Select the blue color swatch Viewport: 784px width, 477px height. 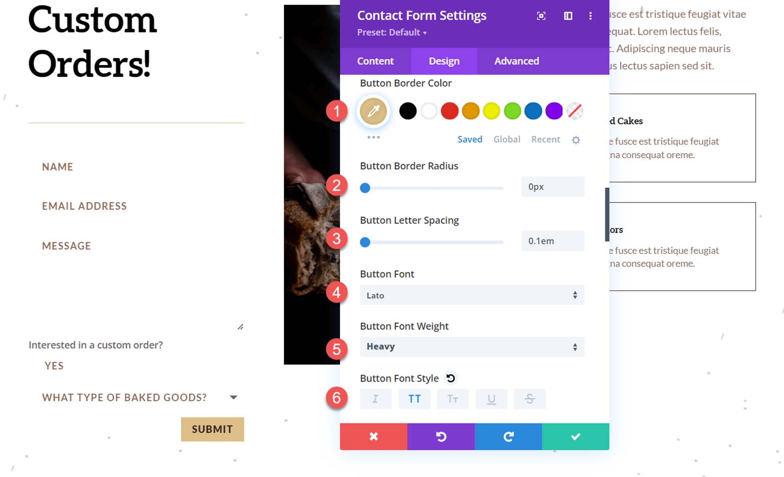[533, 111]
